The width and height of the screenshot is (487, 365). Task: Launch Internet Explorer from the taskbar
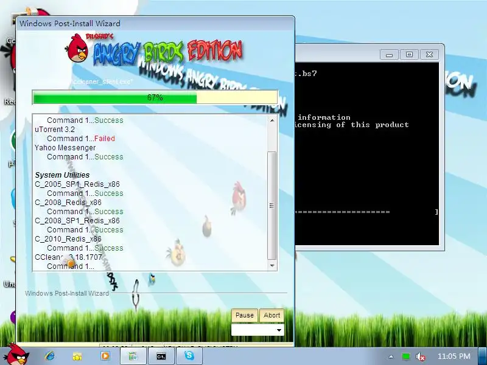tap(49, 356)
